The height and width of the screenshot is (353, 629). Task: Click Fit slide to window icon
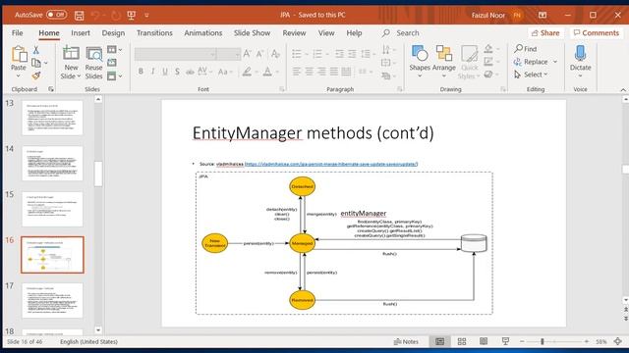pyautogui.click(x=618, y=341)
